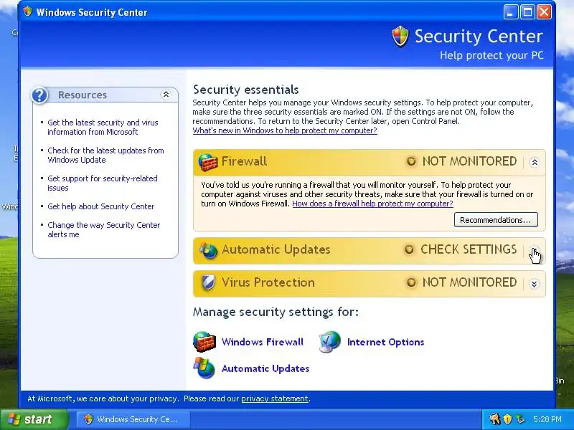574x430 pixels.
Task: Click the tray icon next to the clock
Action: click(520, 419)
